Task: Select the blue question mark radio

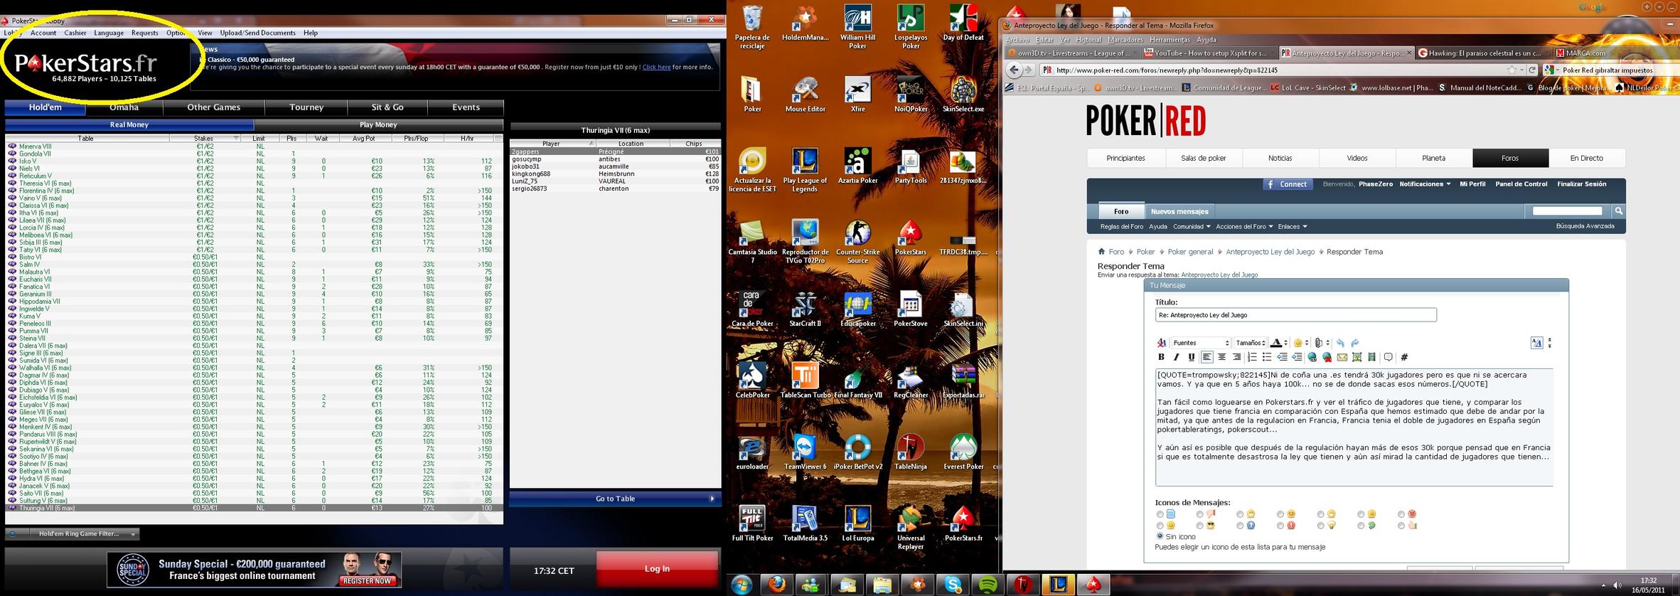Action: click(1240, 526)
